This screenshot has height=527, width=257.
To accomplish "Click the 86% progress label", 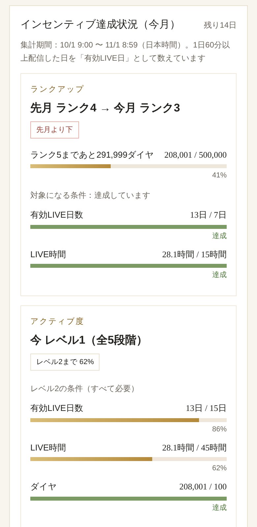I will 219,429.
